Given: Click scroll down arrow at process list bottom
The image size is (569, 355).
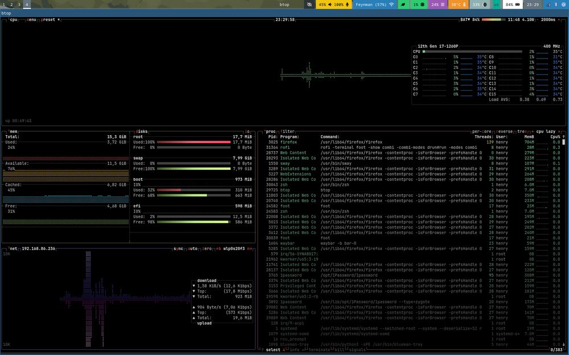Looking at the screenshot, I should (563, 345).
